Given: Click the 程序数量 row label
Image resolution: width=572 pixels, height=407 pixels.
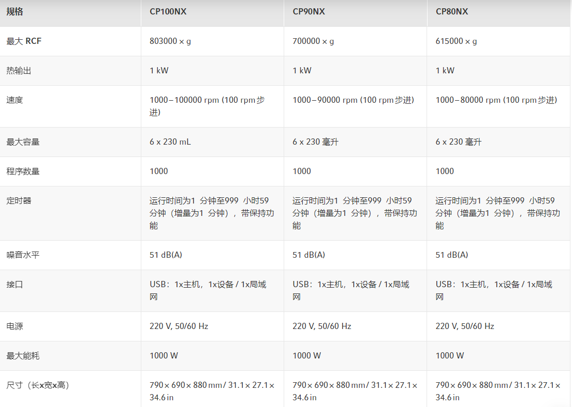Looking at the screenshot, I should [23, 171].
